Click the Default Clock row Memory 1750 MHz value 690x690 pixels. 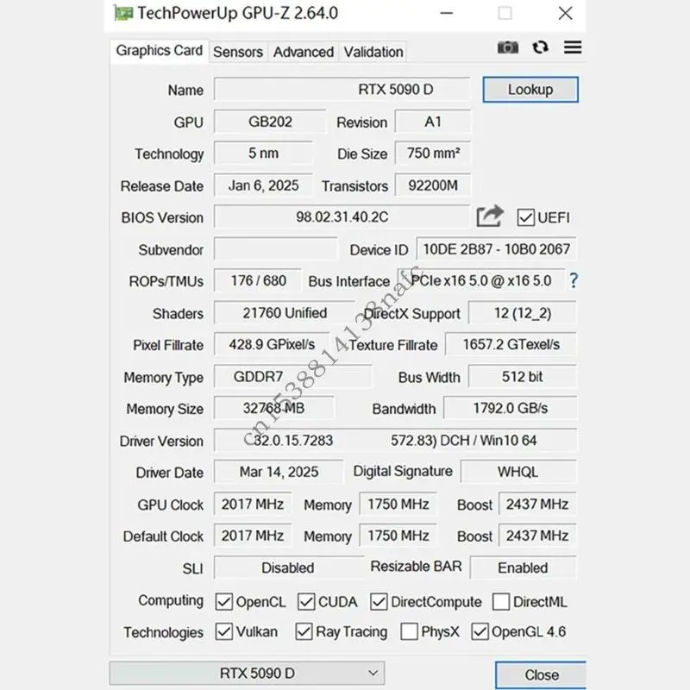(x=398, y=536)
